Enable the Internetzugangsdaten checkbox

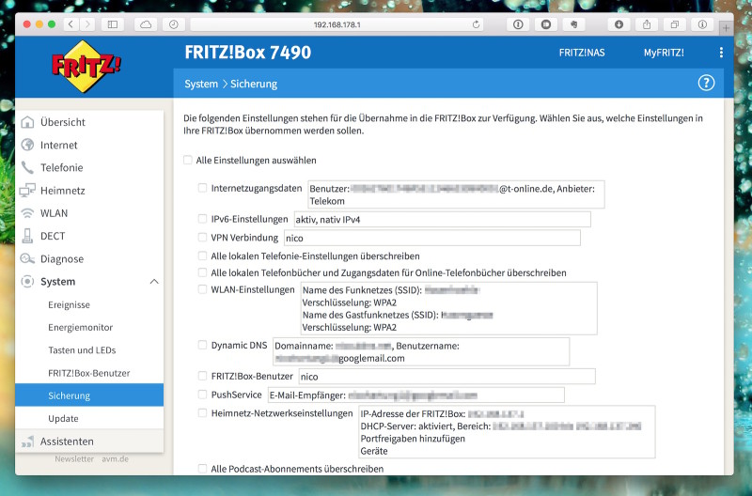[203, 188]
